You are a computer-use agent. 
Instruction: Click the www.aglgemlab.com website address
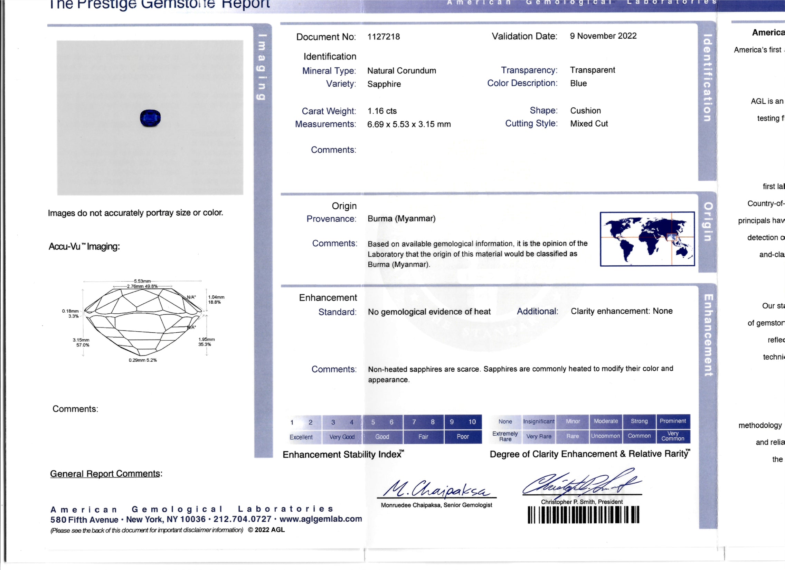321,519
